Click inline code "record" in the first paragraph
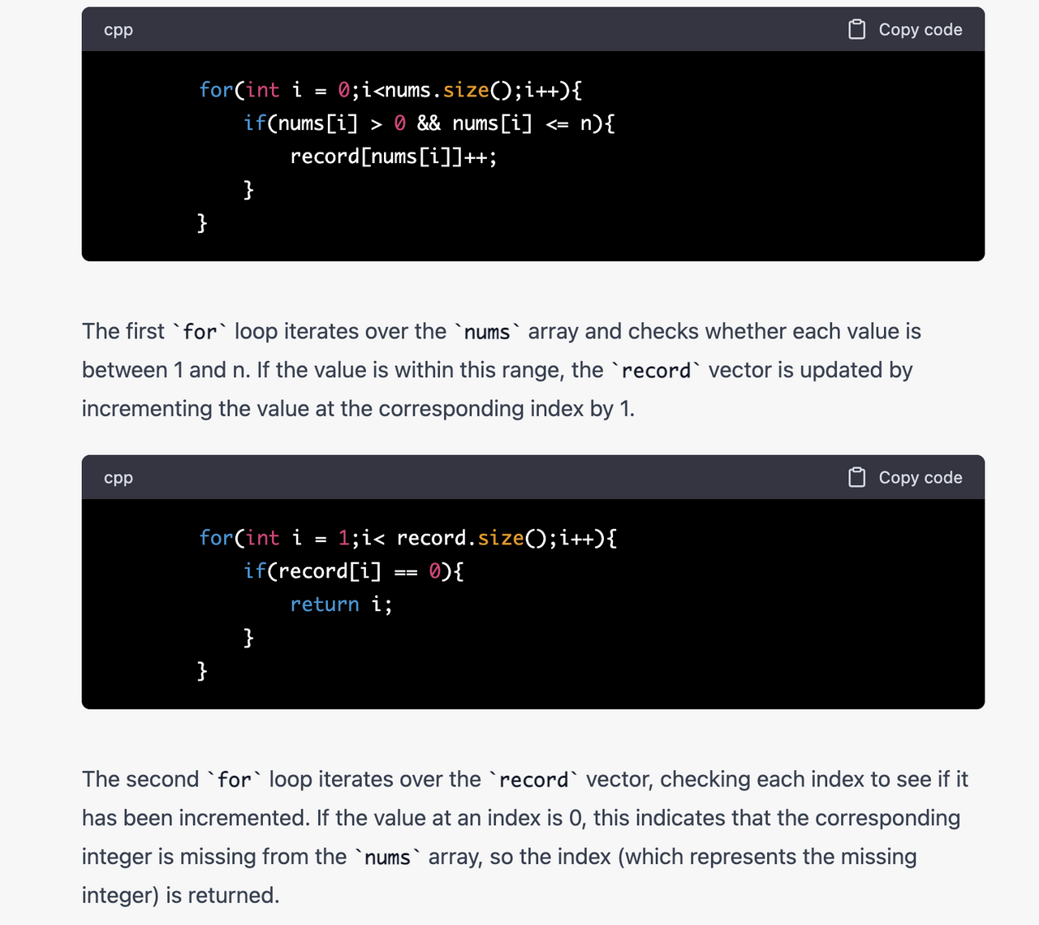This screenshot has width=1039, height=925. pos(656,371)
